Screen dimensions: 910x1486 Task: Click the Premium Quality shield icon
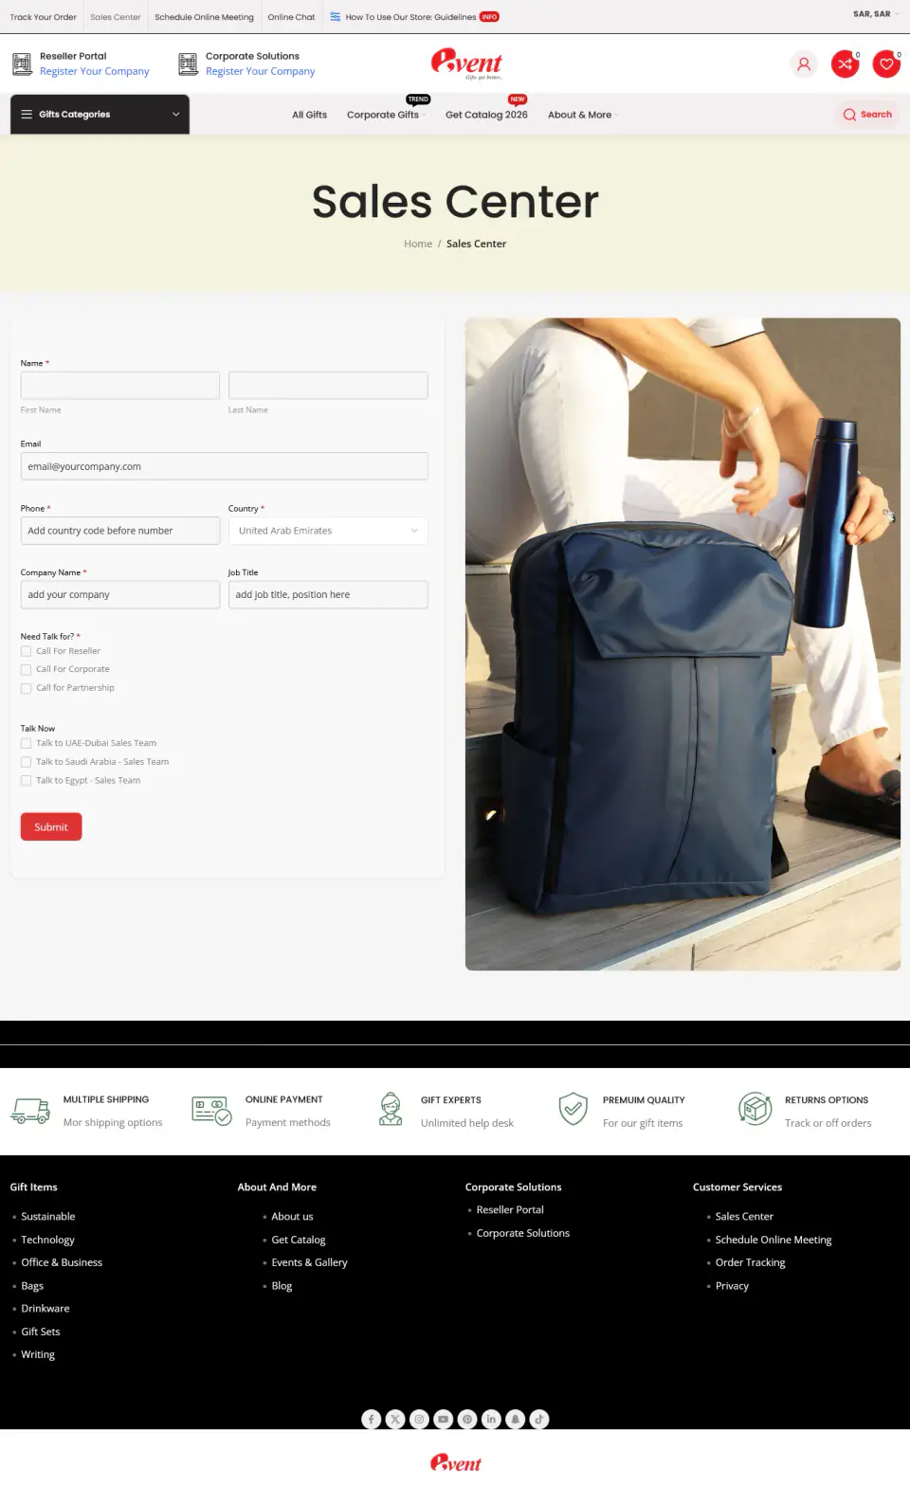573,1109
